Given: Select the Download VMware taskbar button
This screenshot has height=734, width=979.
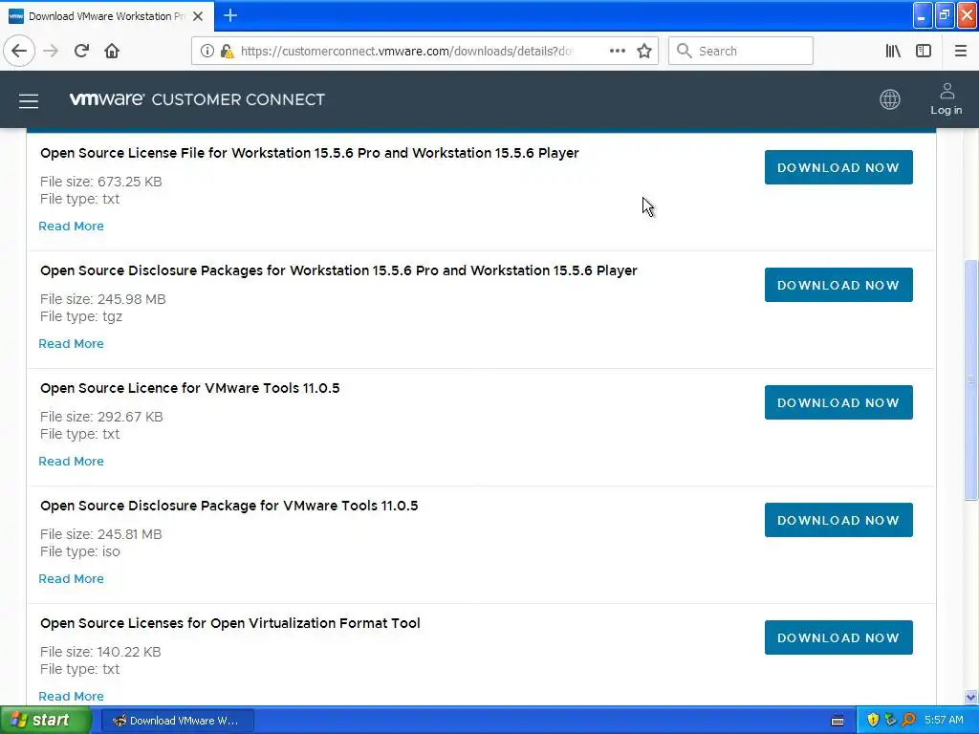Looking at the screenshot, I should [177, 721].
